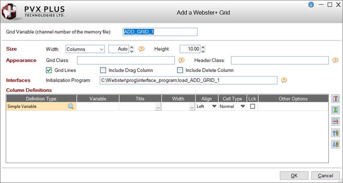Click the Variable cell in first row
Image resolution: width=343 pixels, height=183 pixels.
(98, 106)
